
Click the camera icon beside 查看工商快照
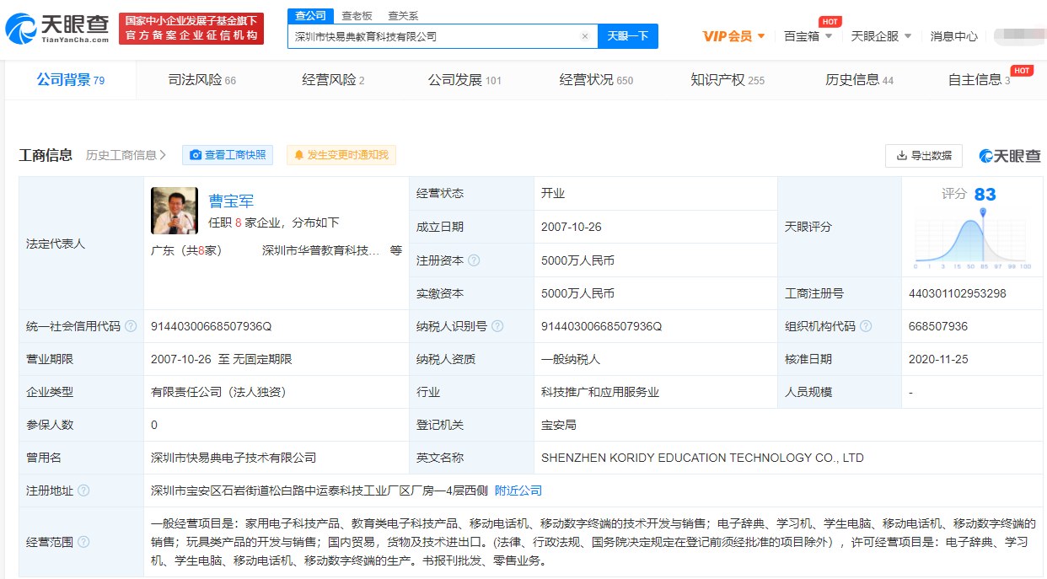(x=196, y=155)
